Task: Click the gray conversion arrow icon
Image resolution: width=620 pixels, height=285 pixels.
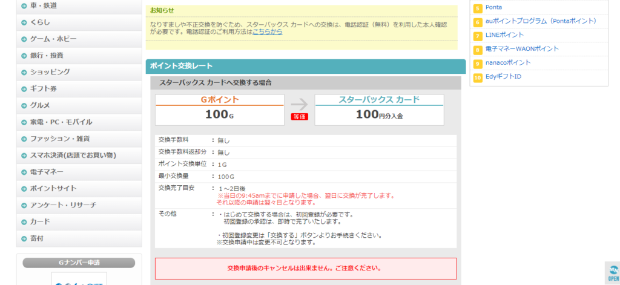Action: point(299,104)
